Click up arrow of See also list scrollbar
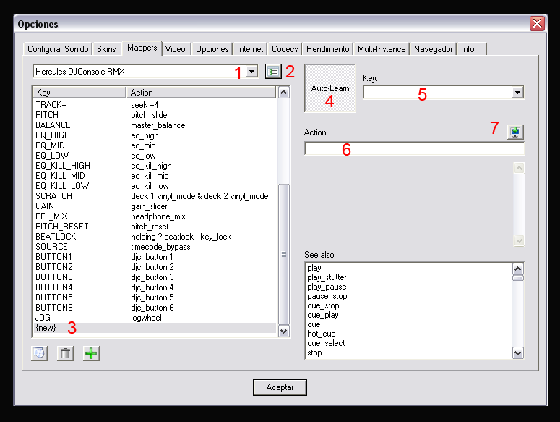Viewport: 560px width, 422px height. pos(518,269)
